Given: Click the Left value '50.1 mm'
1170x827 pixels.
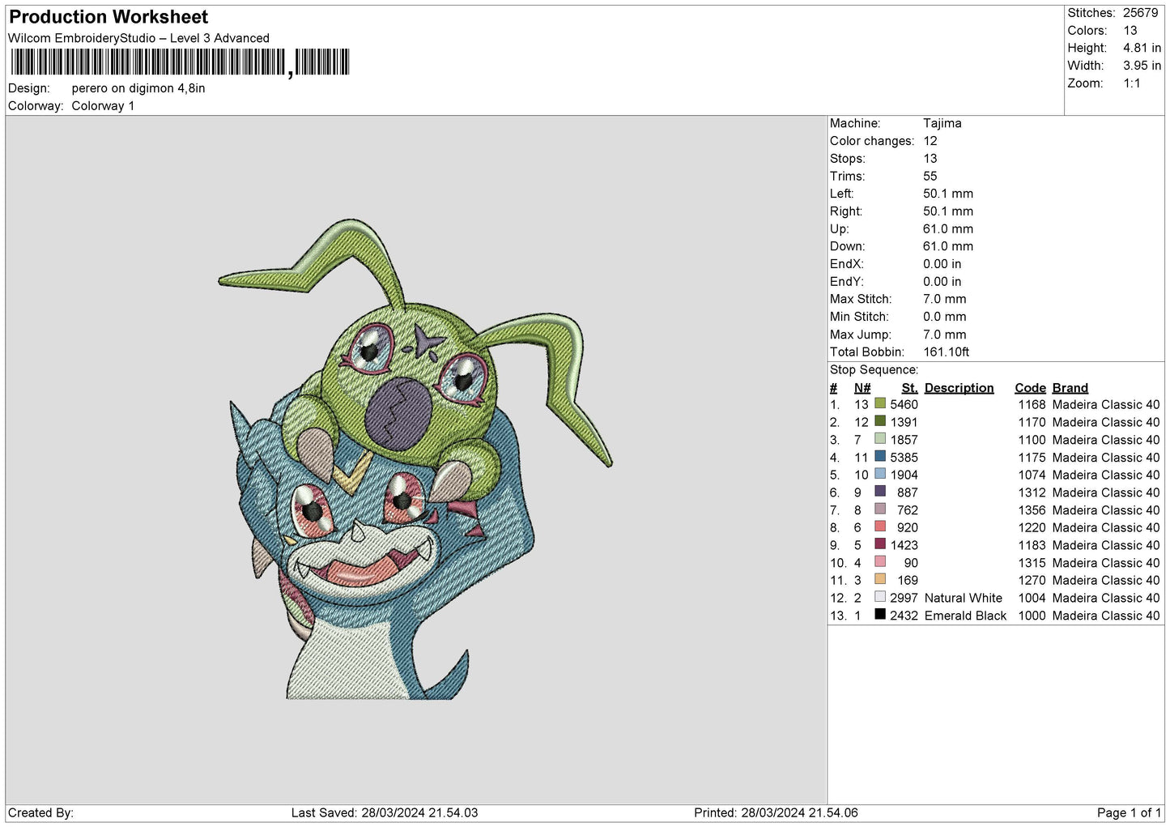Looking at the screenshot, I should point(948,194).
